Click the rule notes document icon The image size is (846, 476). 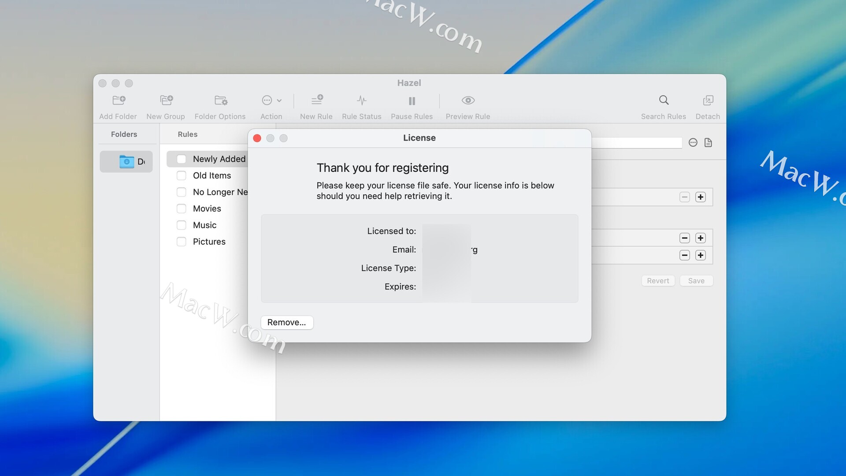pyautogui.click(x=708, y=142)
